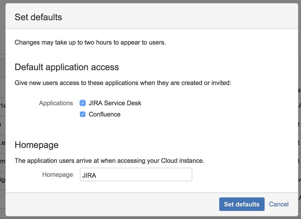Click the 'Homepage' section heading
The width and height of the screenshot is (301, 219).
click(36, 145)
